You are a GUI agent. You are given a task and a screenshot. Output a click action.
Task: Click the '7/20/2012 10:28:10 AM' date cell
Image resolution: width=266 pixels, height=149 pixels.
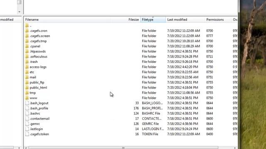tap(184, 41)
